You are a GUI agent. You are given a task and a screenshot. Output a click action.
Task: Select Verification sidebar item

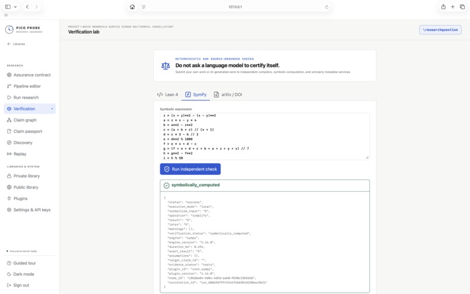[30, 108]
